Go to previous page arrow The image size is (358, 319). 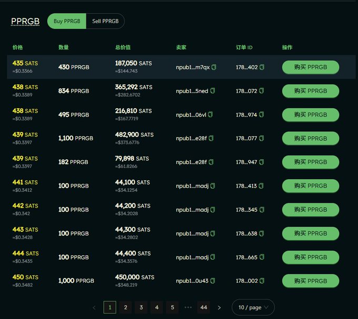click(94, 307)
